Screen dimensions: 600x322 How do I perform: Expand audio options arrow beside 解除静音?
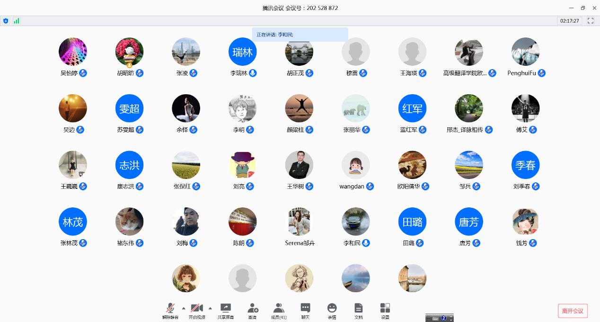[x=184, y=308]
